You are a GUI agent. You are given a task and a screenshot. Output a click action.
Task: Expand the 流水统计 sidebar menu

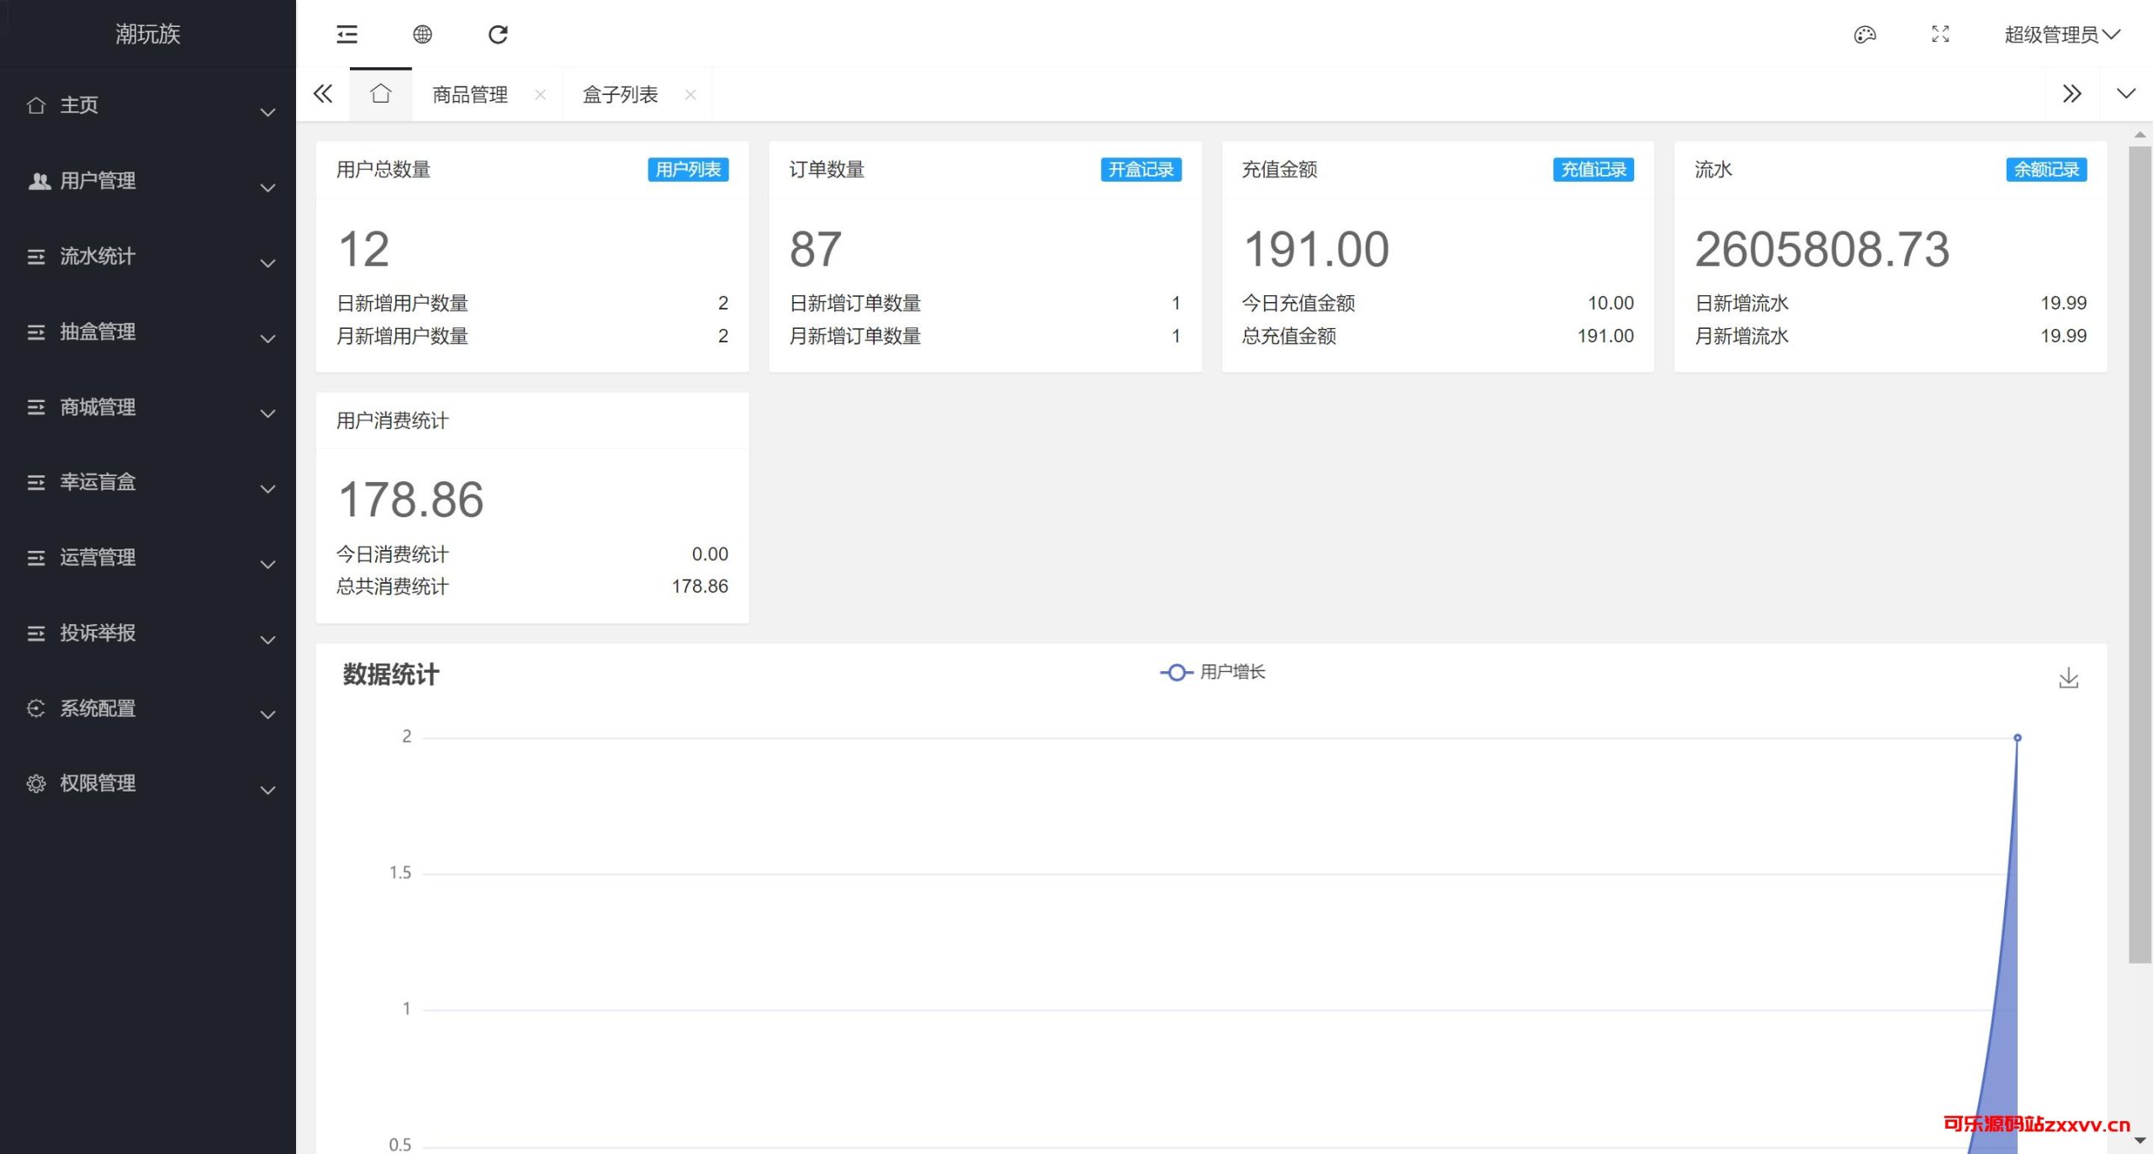(148, 256)
